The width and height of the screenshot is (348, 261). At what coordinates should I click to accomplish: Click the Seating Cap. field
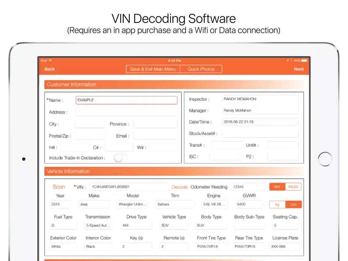[x=285, y=225]
